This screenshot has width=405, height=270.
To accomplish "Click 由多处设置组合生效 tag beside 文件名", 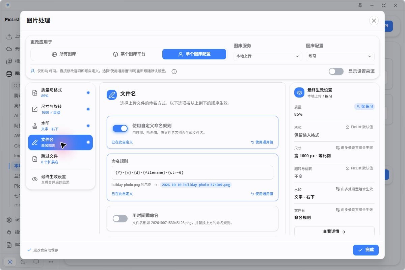I will click(x=354, y=210).
